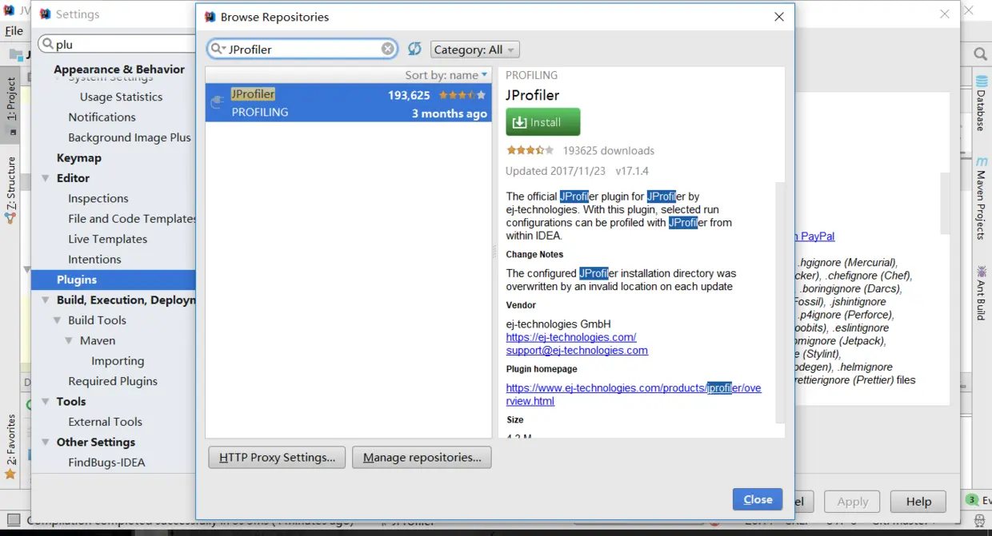Select Notifications in the Settings tree
The width and height of the screenshot is (992, 536).
(x=102, y=117)
